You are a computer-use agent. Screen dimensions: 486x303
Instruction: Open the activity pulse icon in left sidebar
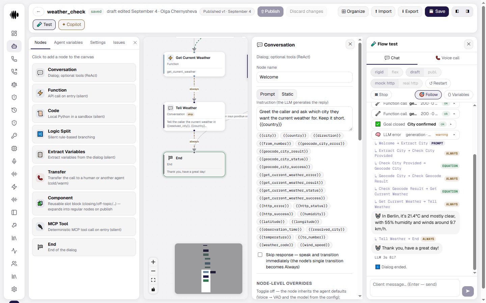14,251
